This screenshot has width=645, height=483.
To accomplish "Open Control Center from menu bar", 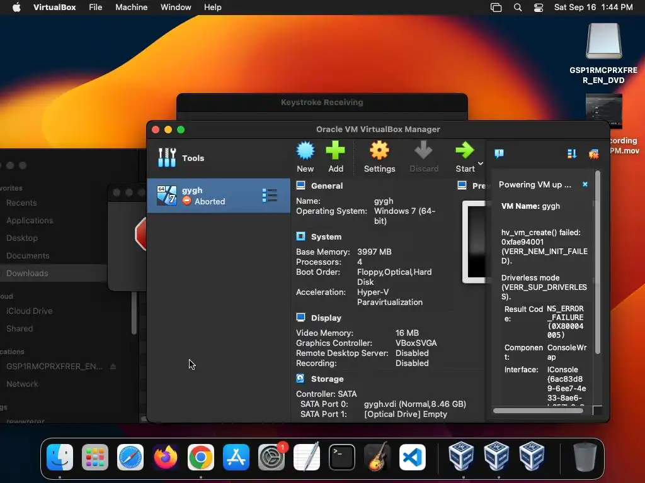I will tap(539, 8).
